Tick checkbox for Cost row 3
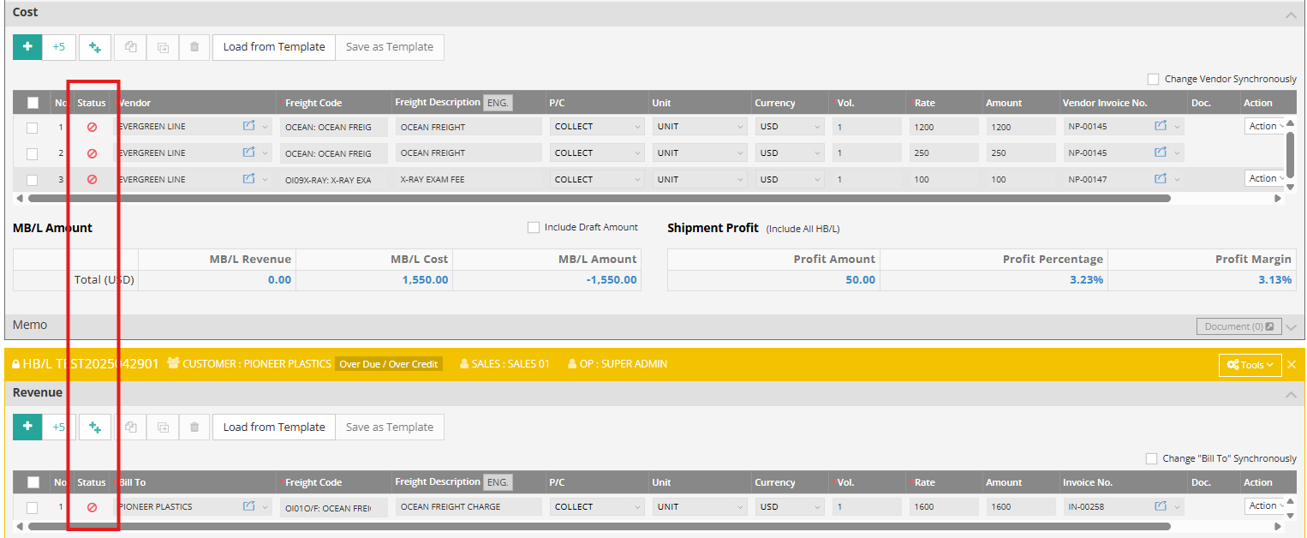The image size is (1307, 538). [33, 180]
